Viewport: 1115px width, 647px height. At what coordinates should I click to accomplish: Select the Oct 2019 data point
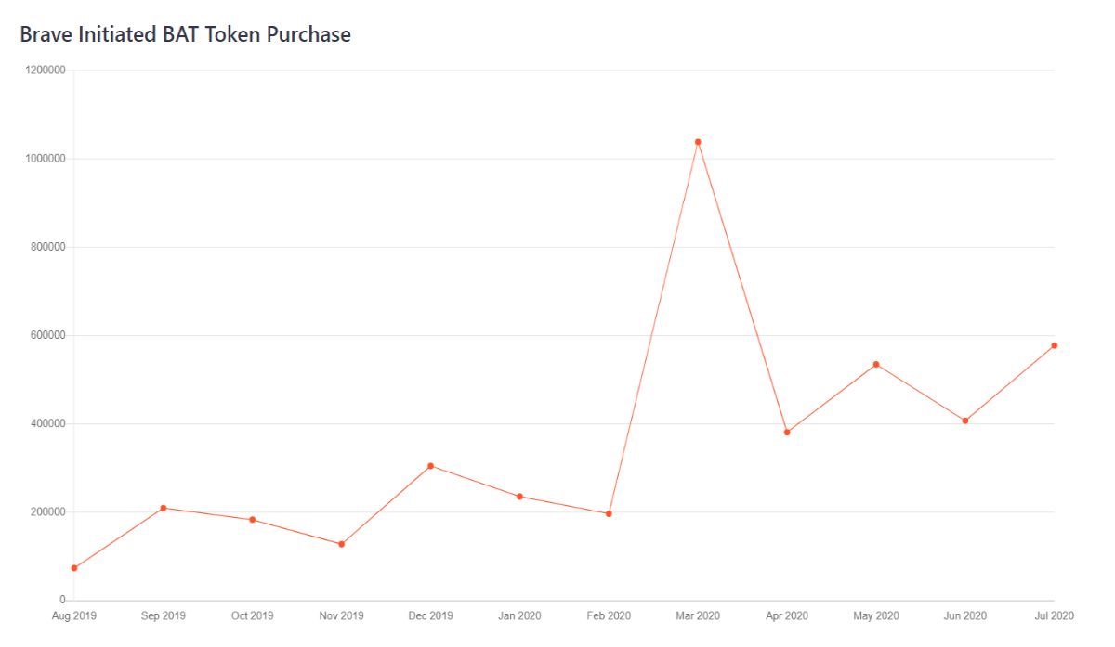pyautogui.click(x=253, y=520)
